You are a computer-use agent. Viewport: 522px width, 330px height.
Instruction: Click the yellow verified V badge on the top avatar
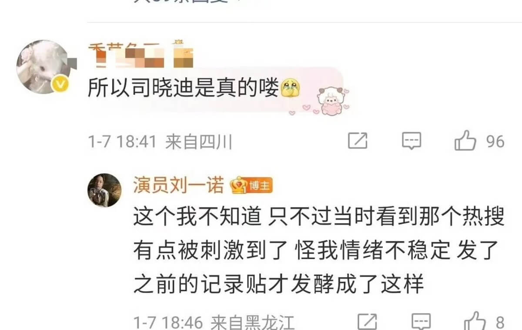(x=60, y=84)
